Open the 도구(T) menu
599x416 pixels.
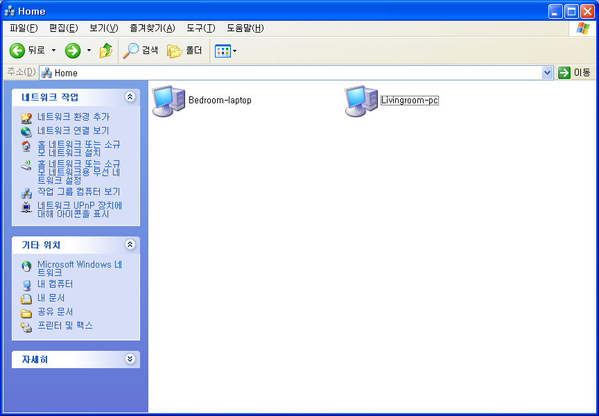201,28
